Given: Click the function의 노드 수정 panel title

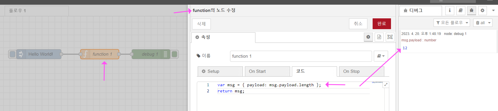Looking at the screenshot, I should [x=214, y=10].
